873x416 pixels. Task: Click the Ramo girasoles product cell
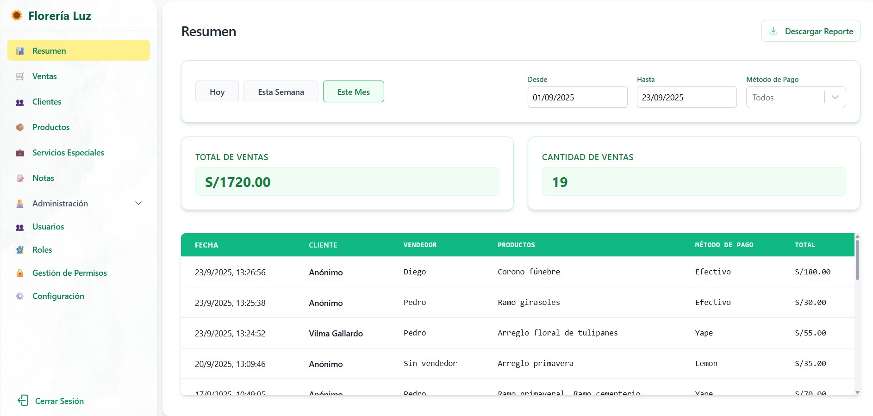tap(529, 302)
